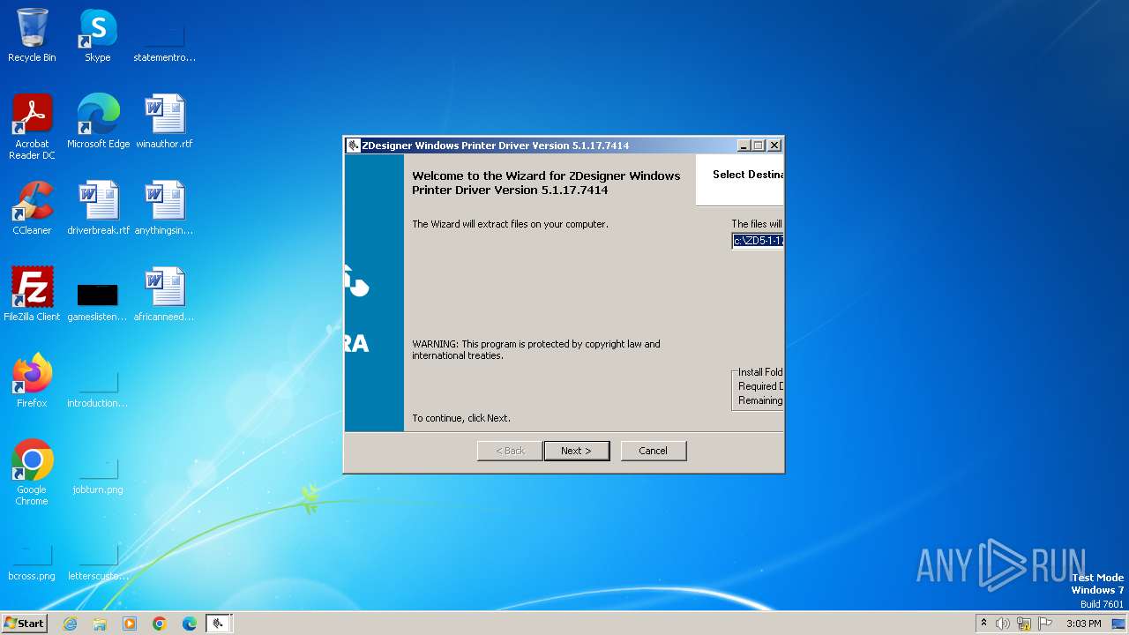
Task: Select driverbreak.rtf document icon
Action: (x=98, y=208)
